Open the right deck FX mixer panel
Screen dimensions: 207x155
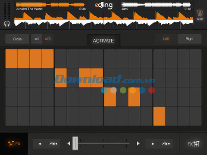point(194,144)
